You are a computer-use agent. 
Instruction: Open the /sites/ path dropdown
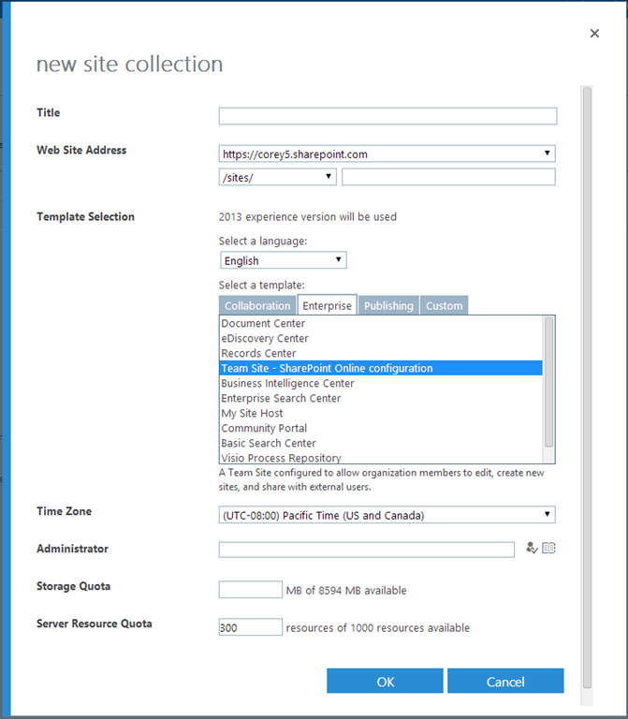[x=277, y=177]
